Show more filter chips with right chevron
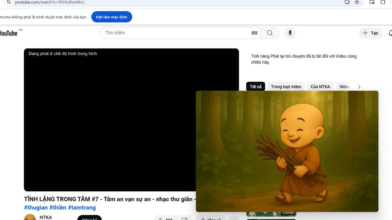This screenshot has width=392, height=220. (x=359, y=87)
